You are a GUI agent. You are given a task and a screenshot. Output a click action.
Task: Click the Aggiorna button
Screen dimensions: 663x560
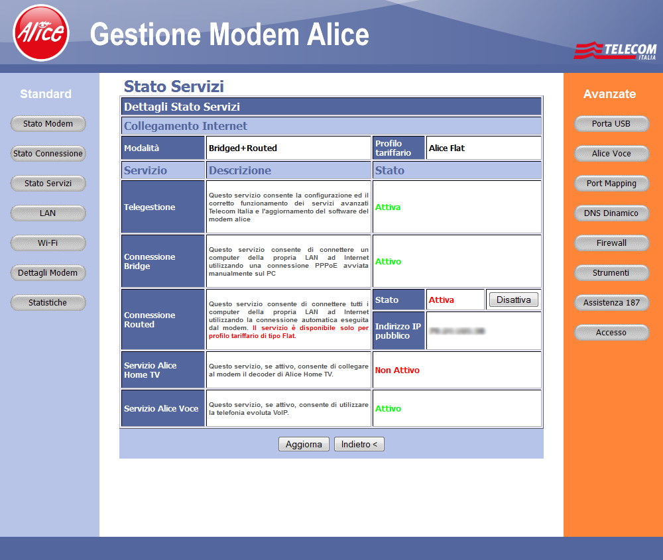[304, 445]
